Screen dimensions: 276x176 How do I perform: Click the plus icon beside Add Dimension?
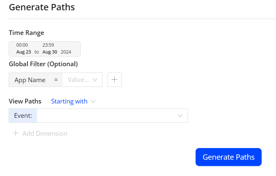click(x=15, y=133)
